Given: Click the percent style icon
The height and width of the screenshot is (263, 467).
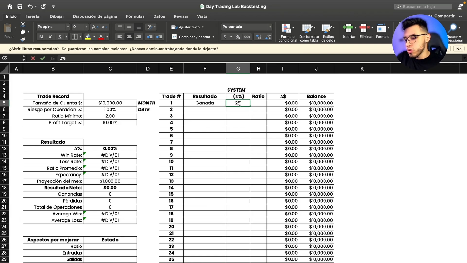Looking at the screenshot, I should coord(238,37).
